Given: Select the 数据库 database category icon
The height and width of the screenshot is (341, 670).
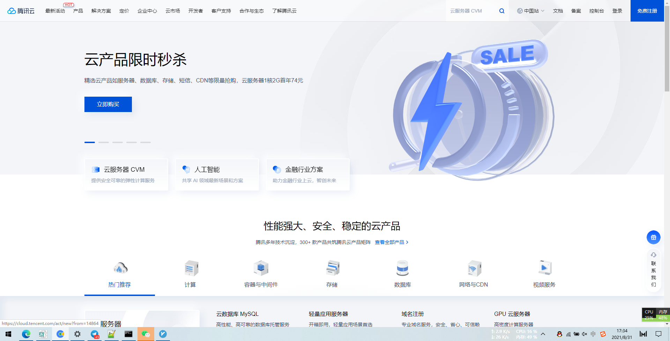Looking at the screenshot, I should coord(402,268).
